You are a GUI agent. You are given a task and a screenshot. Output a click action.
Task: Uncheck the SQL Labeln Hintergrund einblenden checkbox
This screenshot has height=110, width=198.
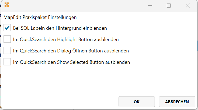(x=7, y=28)
